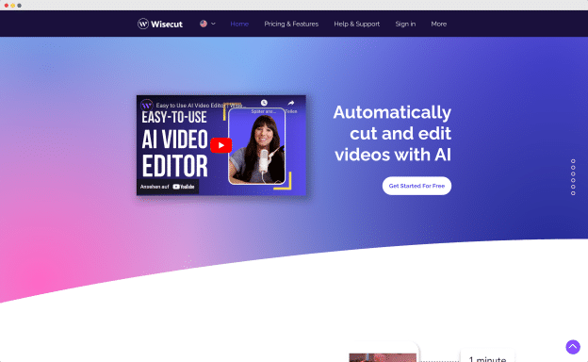588x362 pixels.
Task: Click the Automatically cut and edit headline
Action: click(x=392, y=133)
